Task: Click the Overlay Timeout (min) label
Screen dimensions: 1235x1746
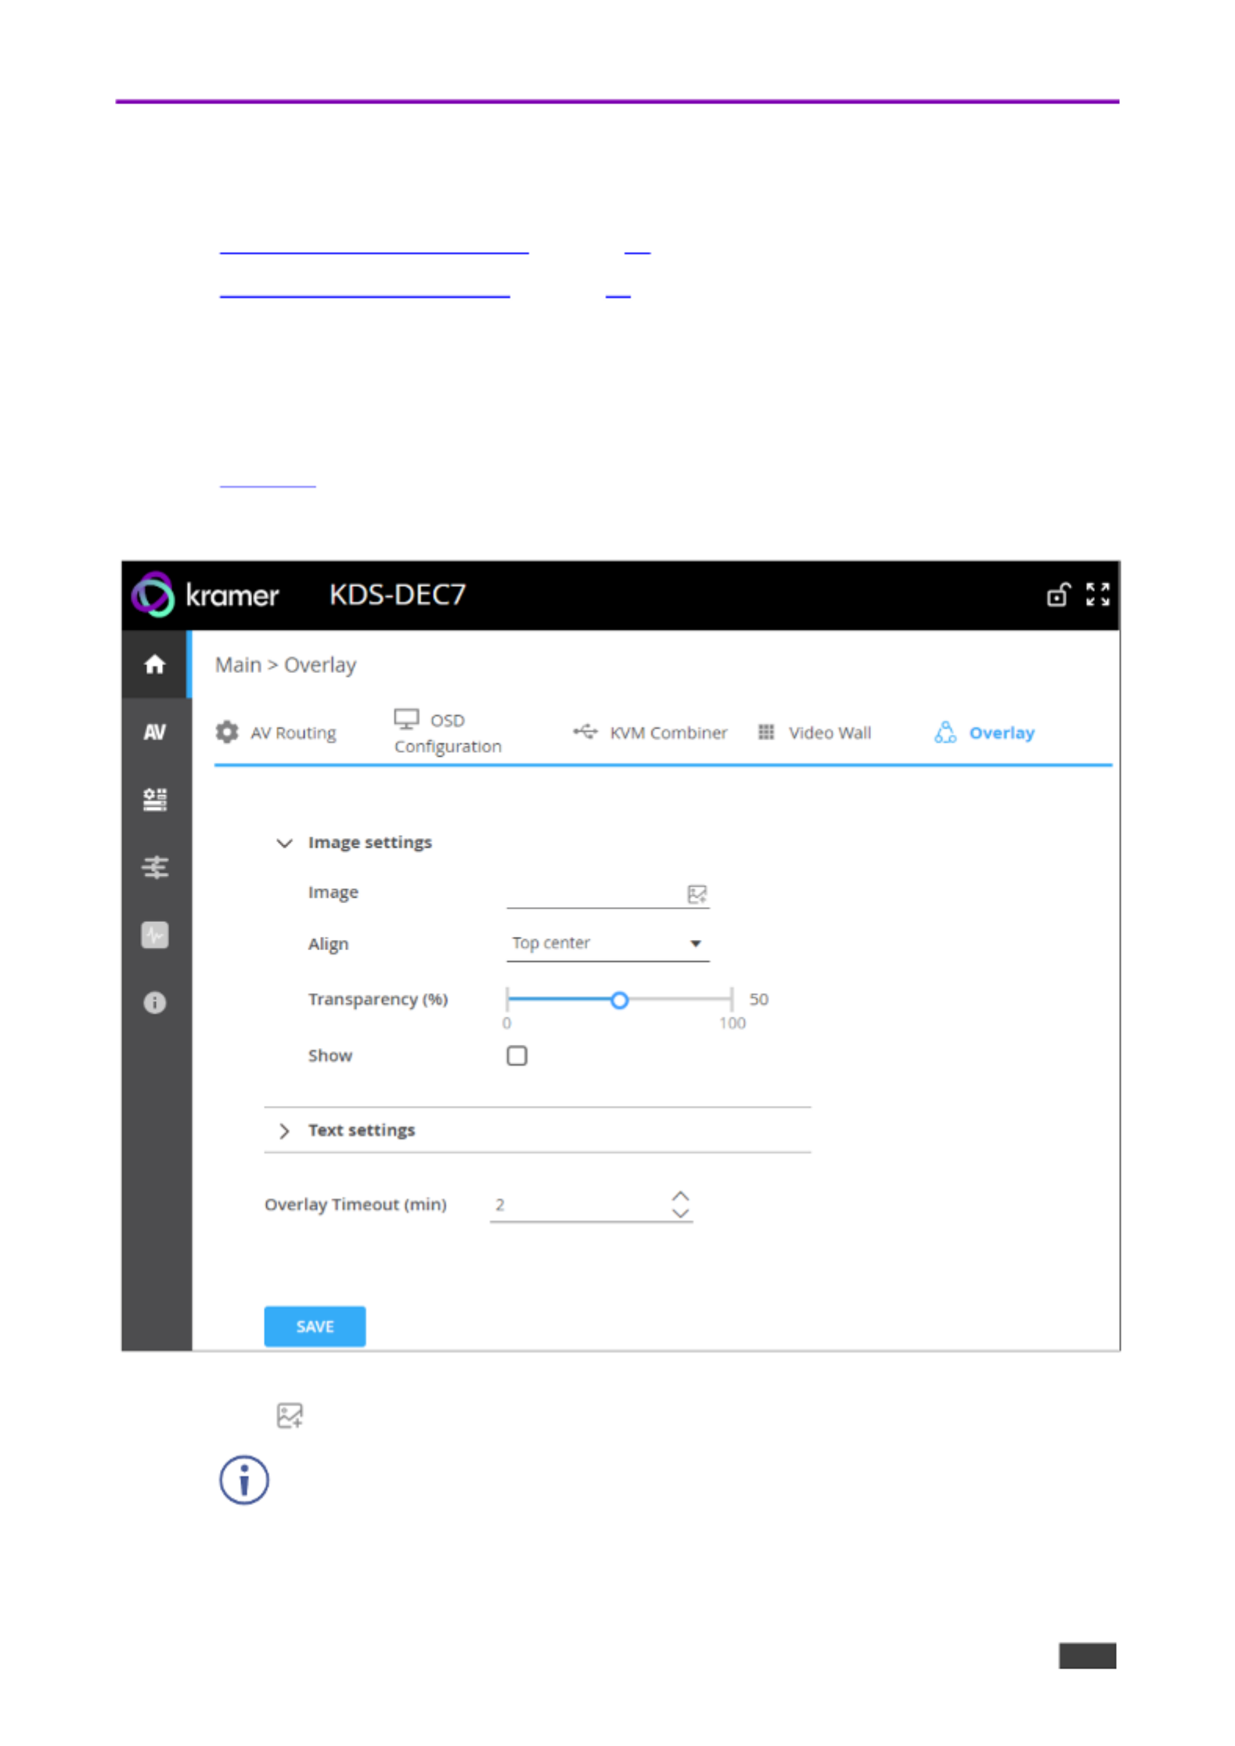Action: click(x=355, y=1204)
